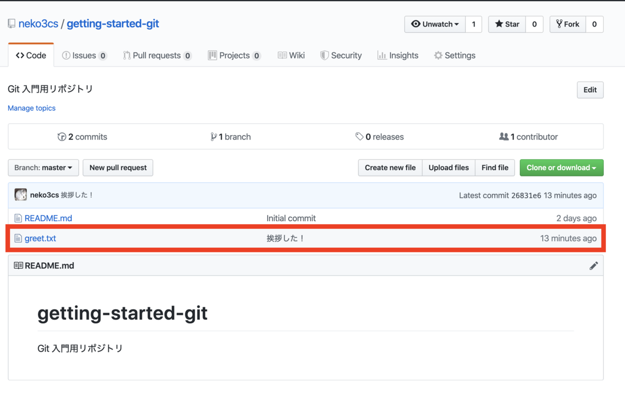
Task: Click 13 minutes ago timestamp in greet.txt row
Action: point(568,238)
